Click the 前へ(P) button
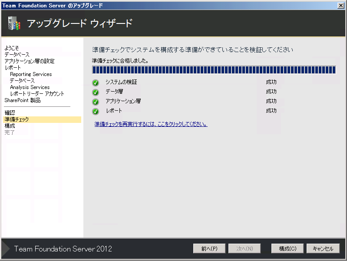This screenshot has height=261, width=347. click(209, 248)
